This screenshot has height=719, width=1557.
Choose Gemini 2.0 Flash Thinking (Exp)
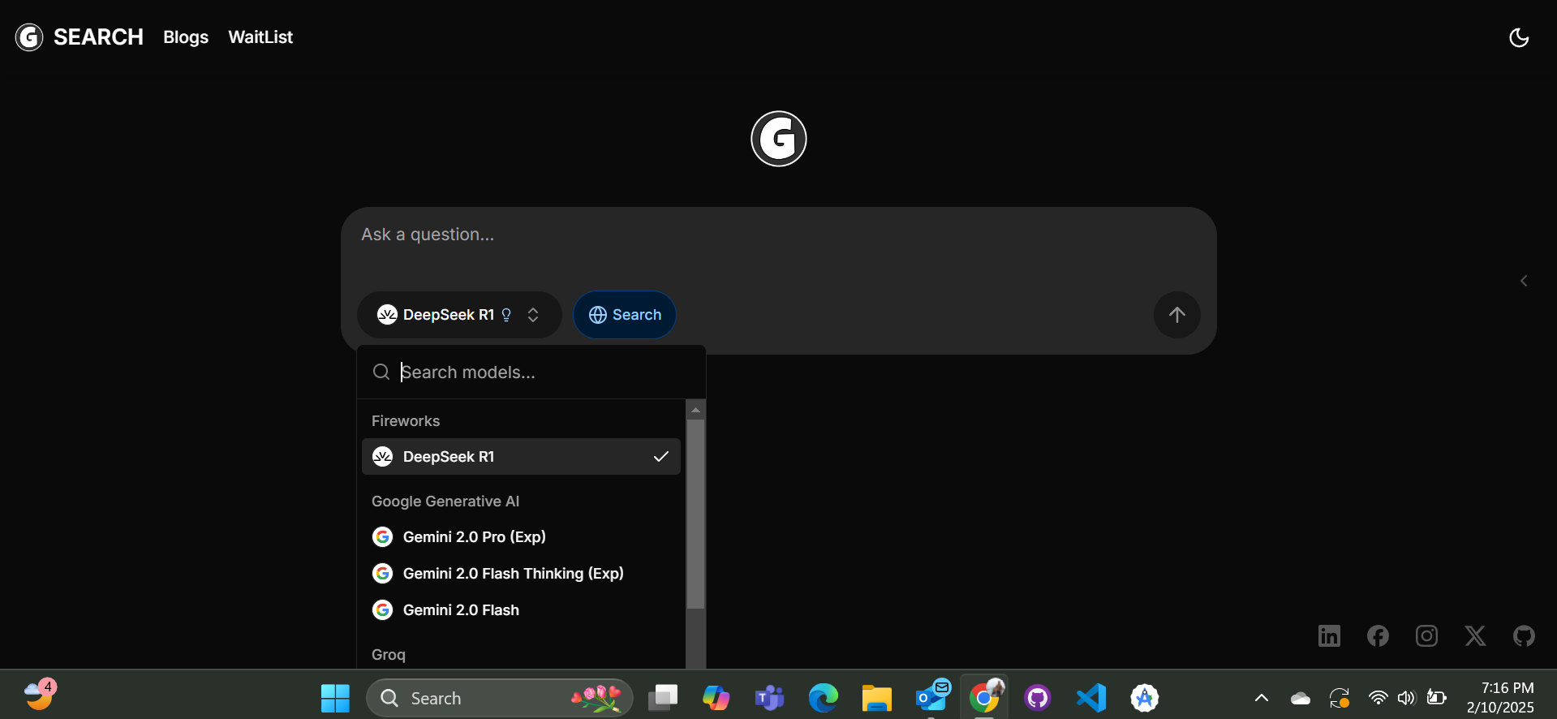pyautogui.click(x=521, y=574)
